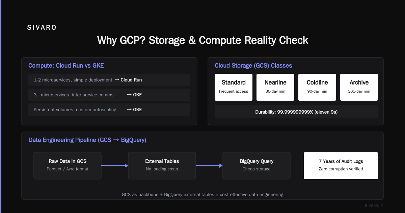Select the 'Why GCP? Storage & Compute Reality Check' title
The image size is (405, 213).
202,40
